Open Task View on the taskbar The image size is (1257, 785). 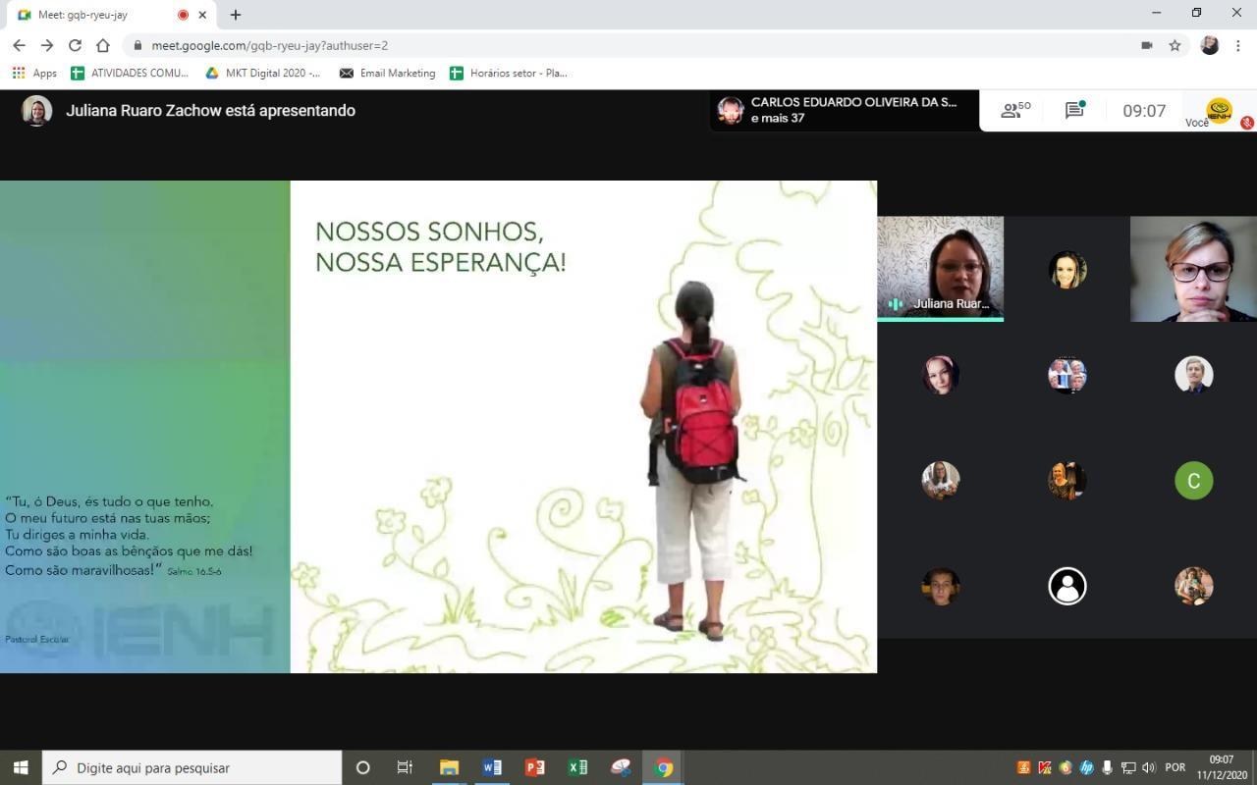click(x=405, y=767)
